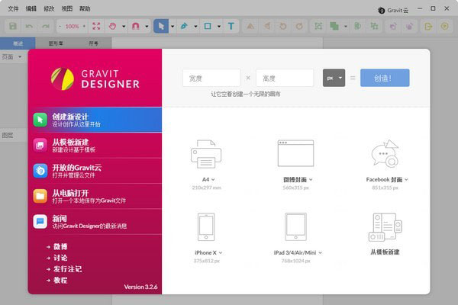
Task: Open the 视图 menu
Action: coord(66,8)
